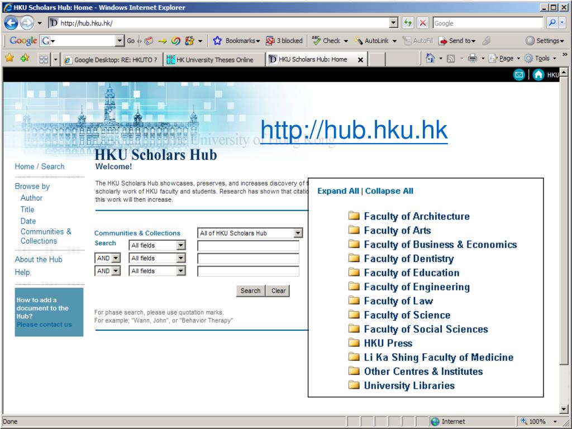Click the first search text field
The width and height of the screenshot is (572, 429).
click(x=248, y=246)
